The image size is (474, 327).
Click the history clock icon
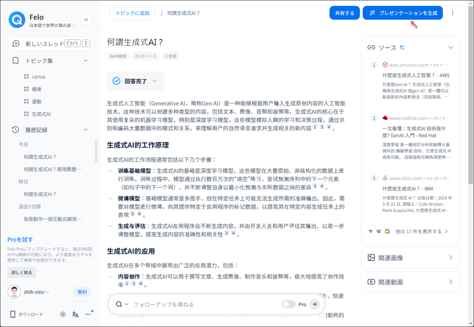(15, 130)
